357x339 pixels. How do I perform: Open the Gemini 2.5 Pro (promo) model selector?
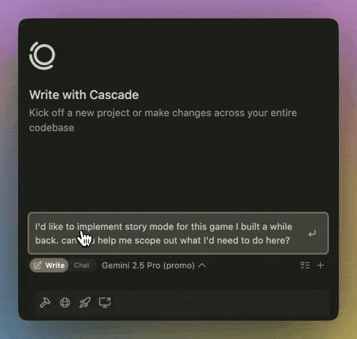[x=154, y=265]
